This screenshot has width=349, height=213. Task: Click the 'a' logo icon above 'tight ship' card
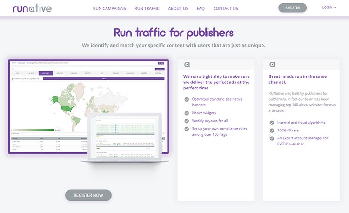[x=187, y=64]
